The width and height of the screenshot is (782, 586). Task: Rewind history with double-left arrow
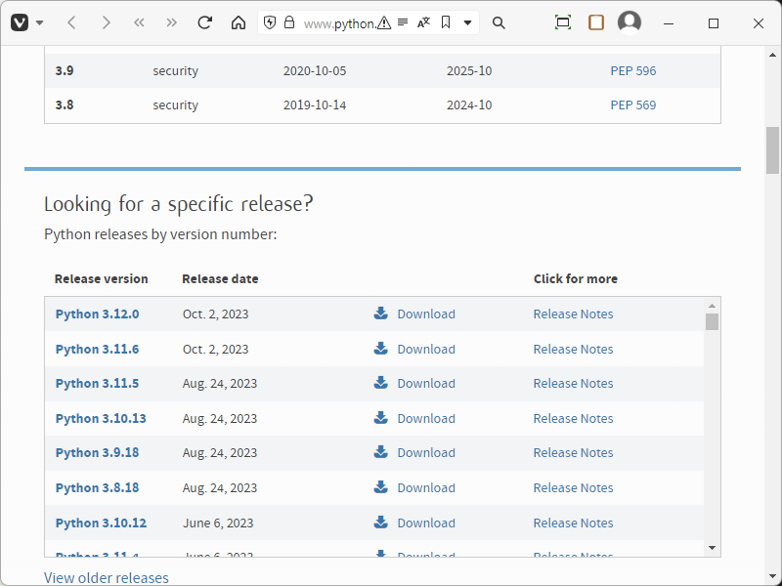[139, 22]
